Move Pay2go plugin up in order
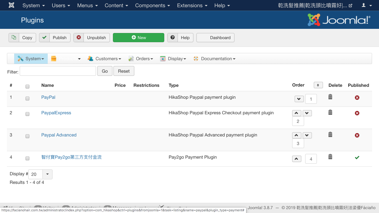Viewport: 379px width, 213px height. (297, 159)
